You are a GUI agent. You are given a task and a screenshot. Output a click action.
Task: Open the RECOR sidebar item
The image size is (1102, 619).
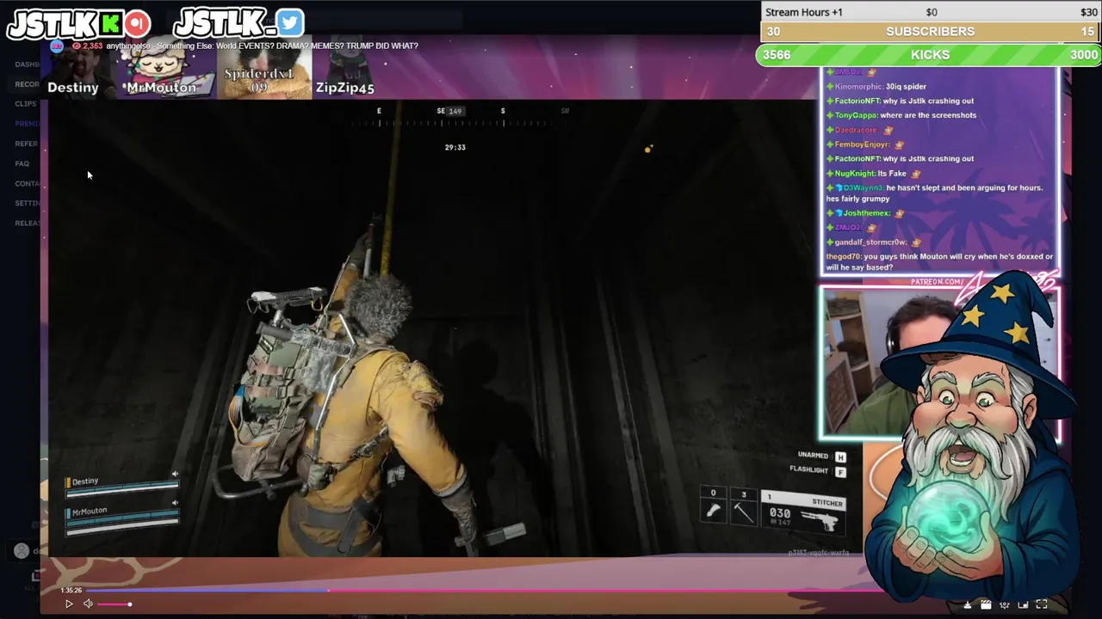(x=27, y=84)
